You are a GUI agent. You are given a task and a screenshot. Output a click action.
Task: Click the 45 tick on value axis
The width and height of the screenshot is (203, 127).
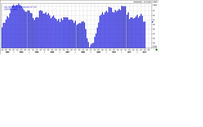tap(154, 29)
